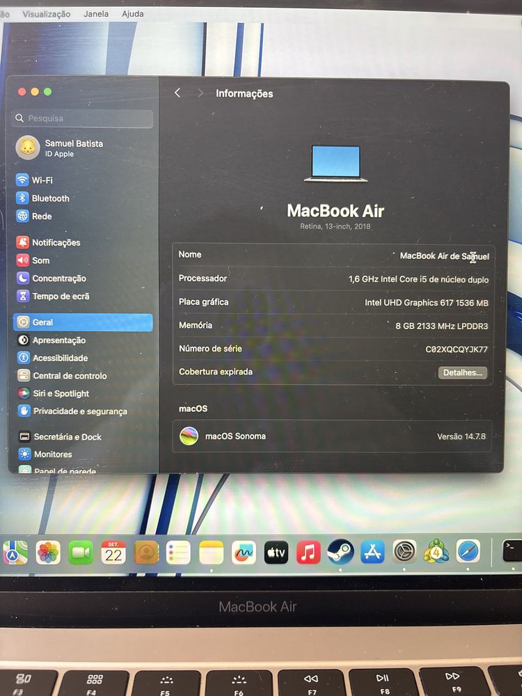Launch Steam from the Dock
Image resolution: width=522 pixels, height=696 pixels.
(x=340, y=552)
